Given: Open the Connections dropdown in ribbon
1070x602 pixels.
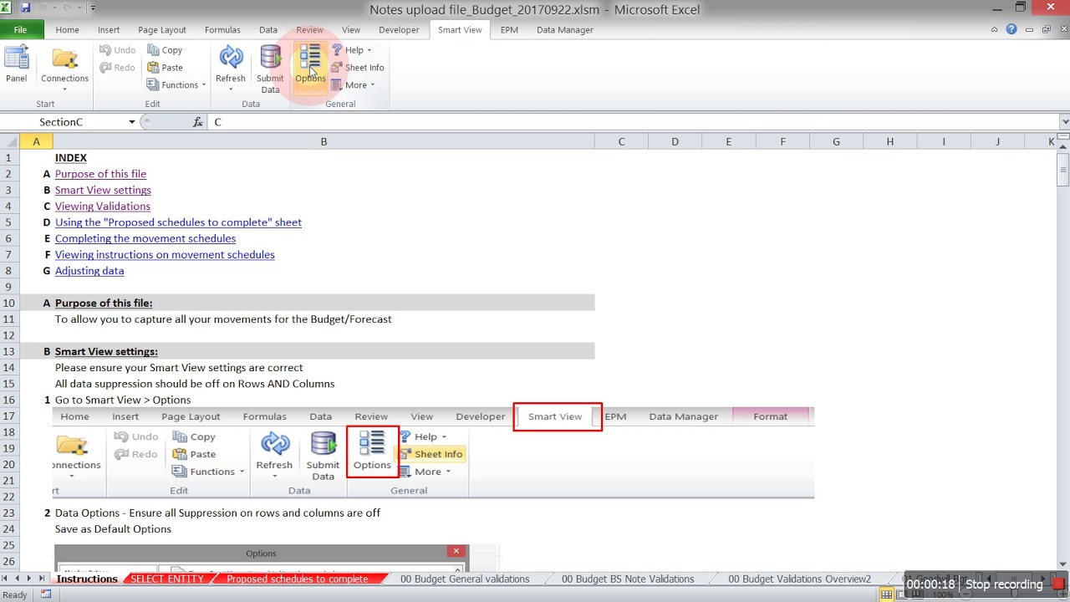Looking at the screenshot, I should (x=64, y=68).
